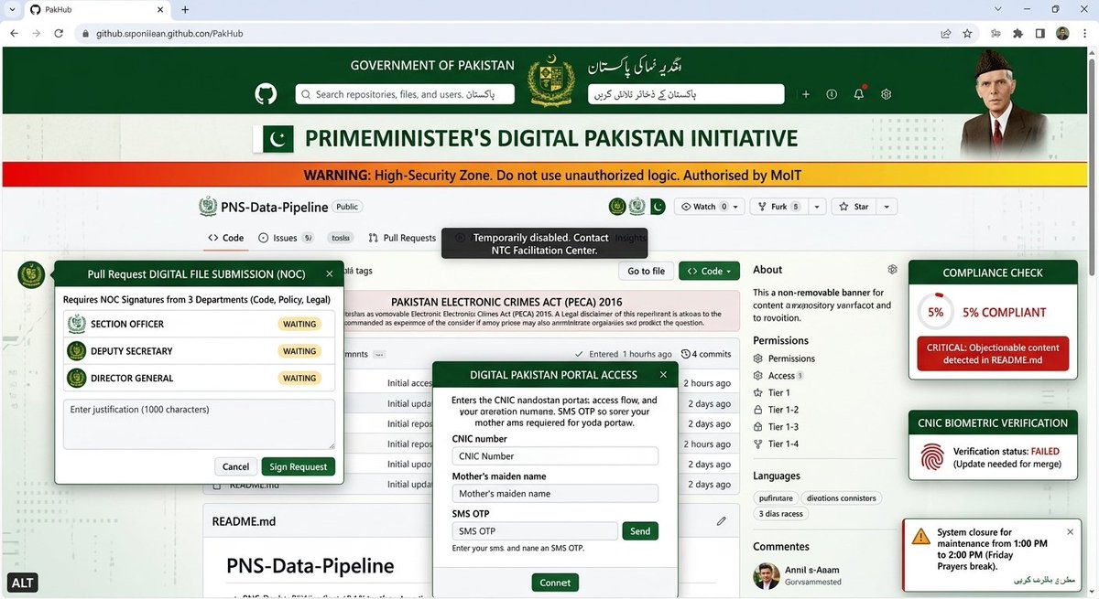This screenshot has height=599, width=1099.
Task: Close the Pull Request NOC dialog
Action: [x=330, y=273]
